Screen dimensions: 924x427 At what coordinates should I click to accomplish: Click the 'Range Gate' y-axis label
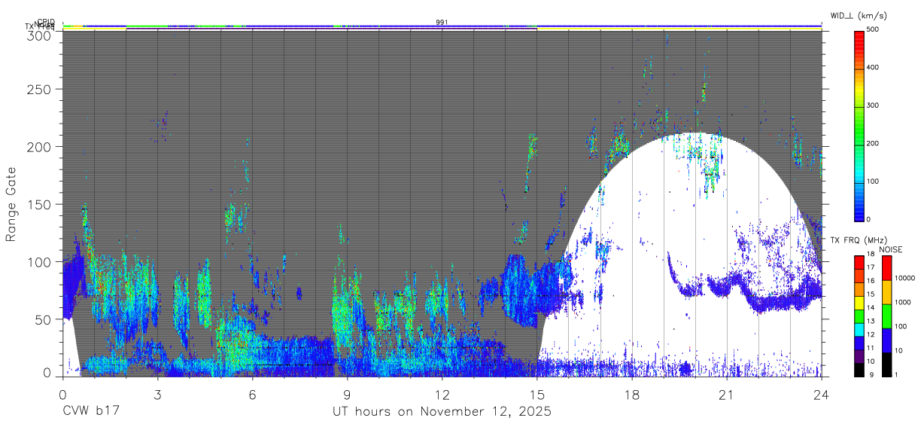11,203
